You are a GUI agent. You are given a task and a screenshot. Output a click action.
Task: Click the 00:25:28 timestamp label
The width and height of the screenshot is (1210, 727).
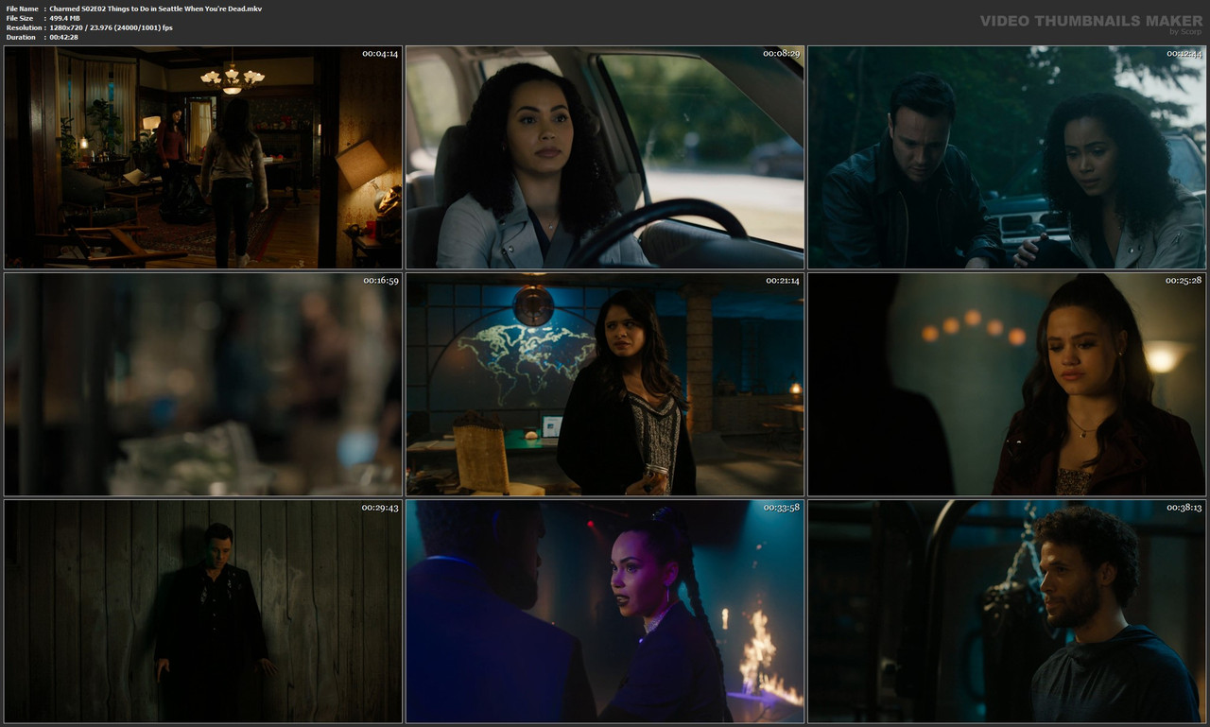point(1184,281)
